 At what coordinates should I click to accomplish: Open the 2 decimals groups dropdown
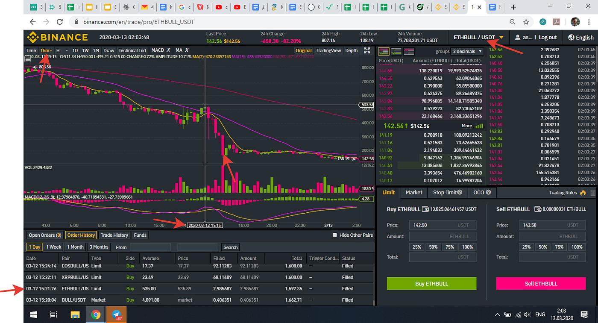(467, 51)
